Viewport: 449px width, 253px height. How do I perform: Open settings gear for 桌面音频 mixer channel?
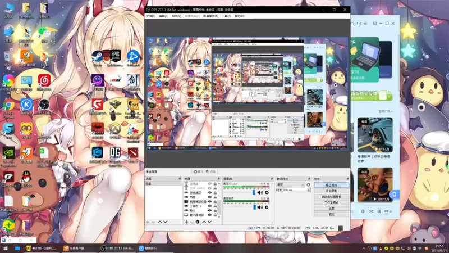tap(267, 207)
